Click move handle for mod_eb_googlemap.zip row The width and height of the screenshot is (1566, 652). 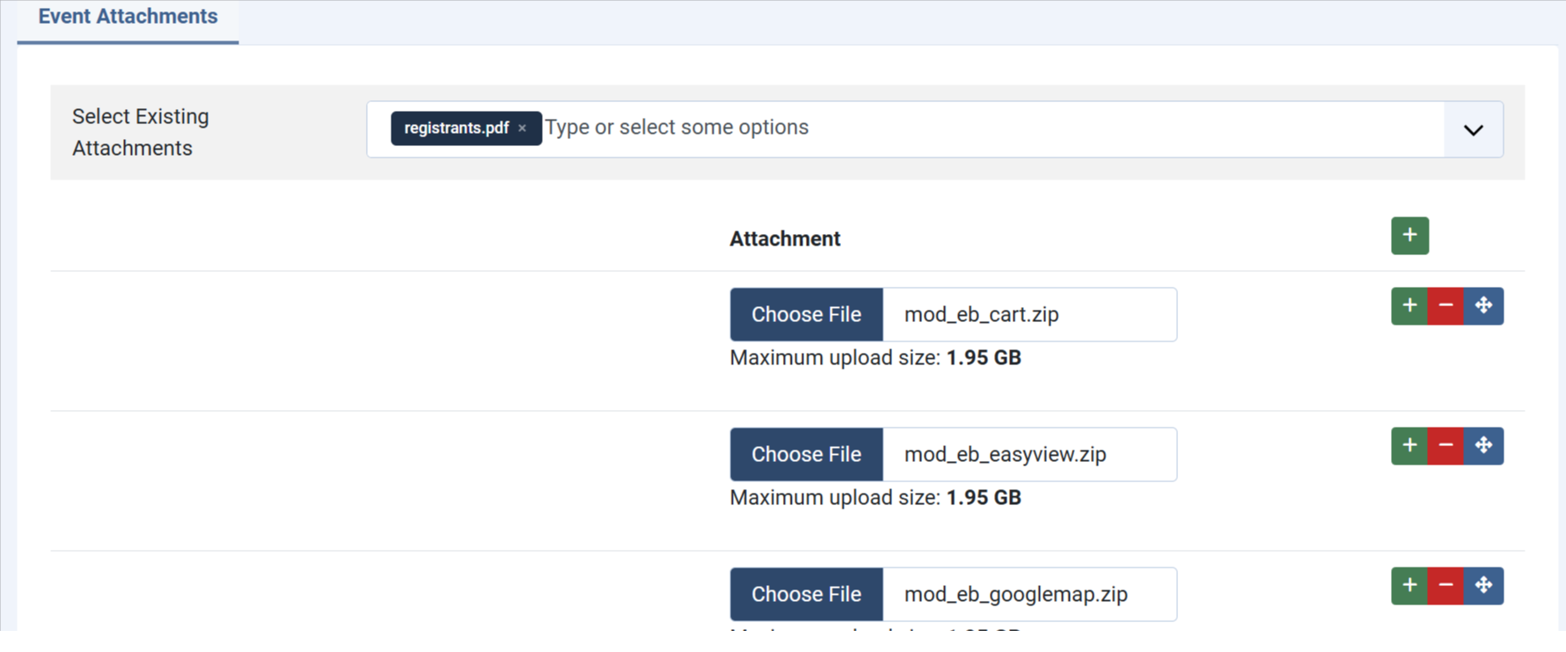coord(1483,586)
